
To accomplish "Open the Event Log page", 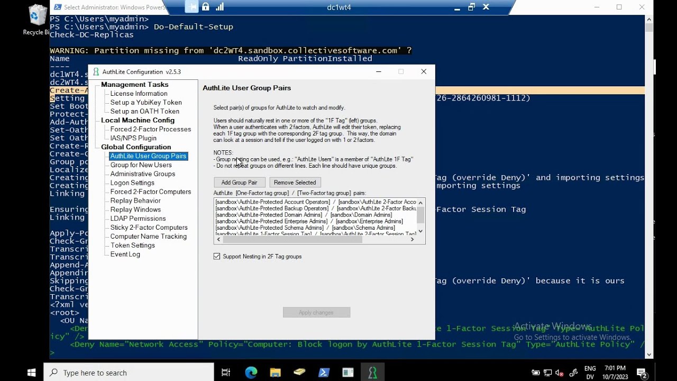I will (x=125, y=255).
